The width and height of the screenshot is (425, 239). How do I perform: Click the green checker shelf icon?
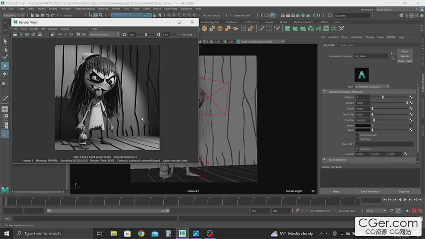(326, 28)
